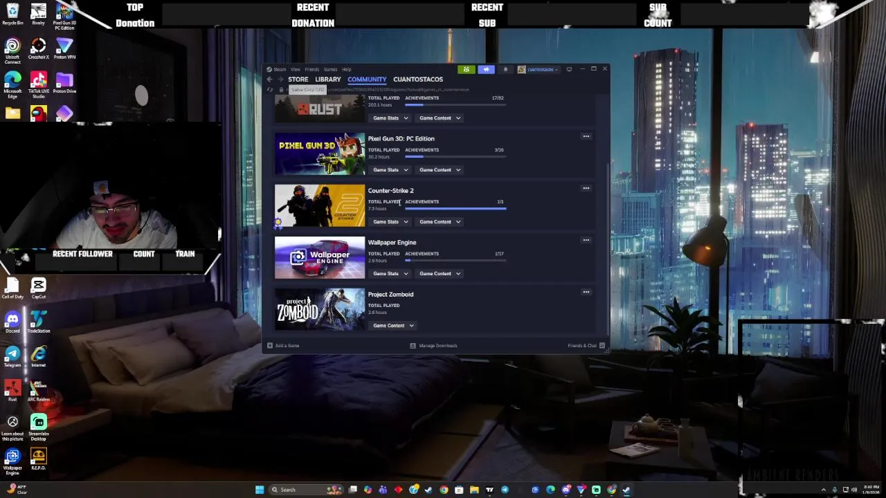The image size is (886, 498).
Task: Open options menu for Project Zomboid
Action: point(586,292)
